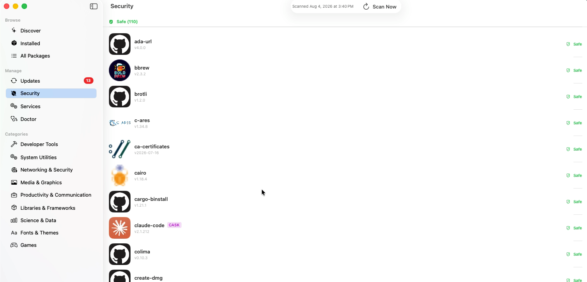Click the scanned timestamp text
This screenshot has height=282, width=587.
(323, 7)
